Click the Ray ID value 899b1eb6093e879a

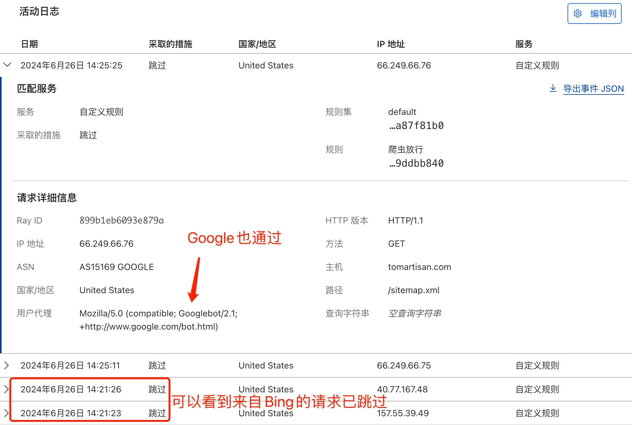click(121, 220)
